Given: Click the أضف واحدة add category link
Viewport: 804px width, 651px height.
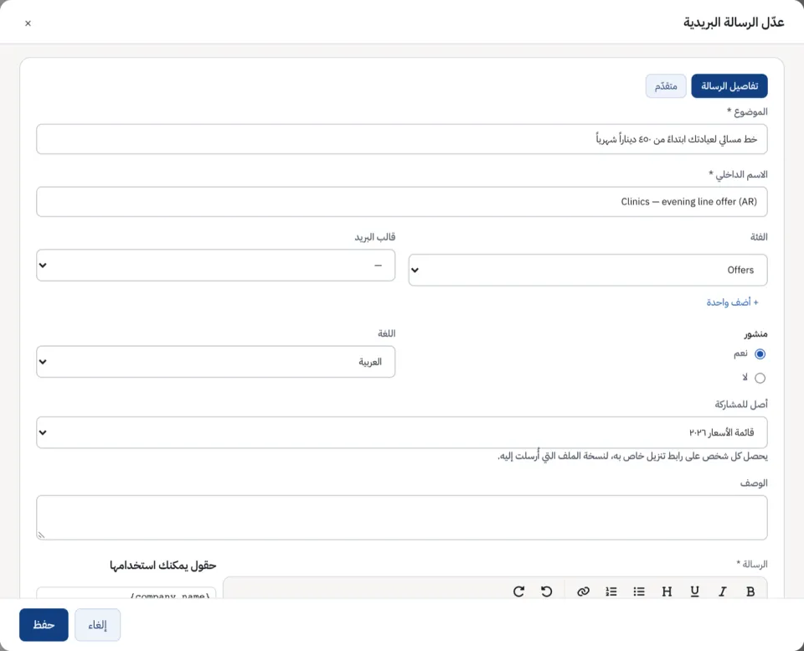Looking at the screenshot, I should click(732, 302).
